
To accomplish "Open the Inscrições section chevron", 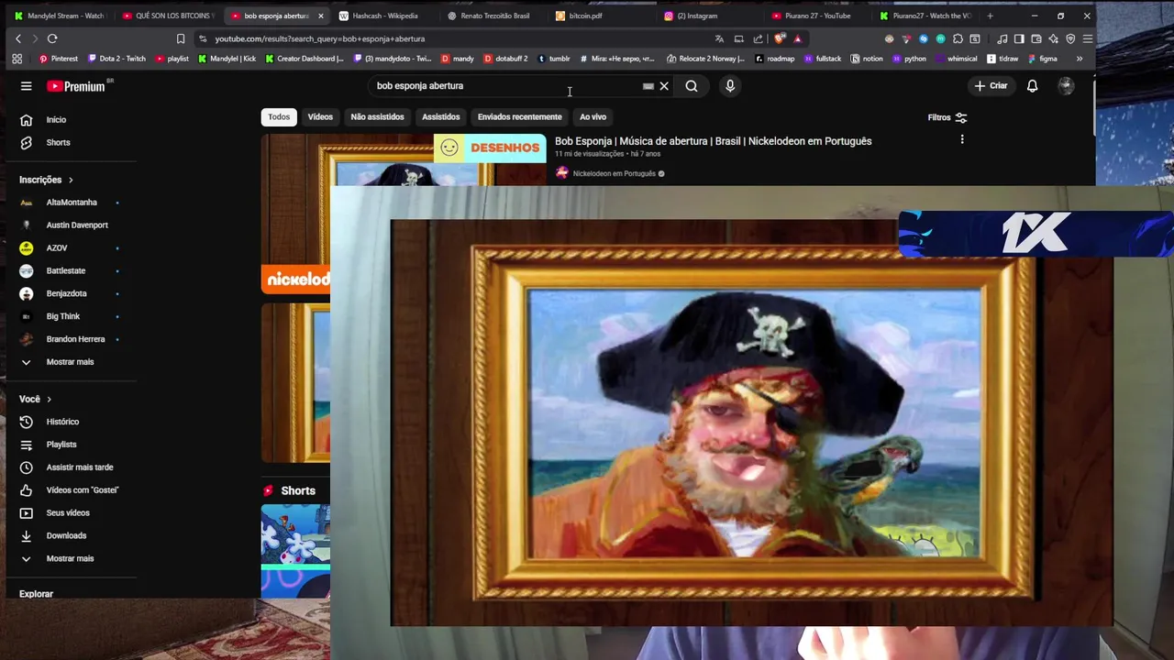I will click(71, 180).
